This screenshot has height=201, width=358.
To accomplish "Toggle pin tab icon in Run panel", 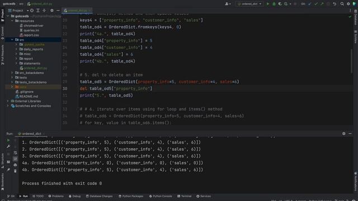I will 8,170.
